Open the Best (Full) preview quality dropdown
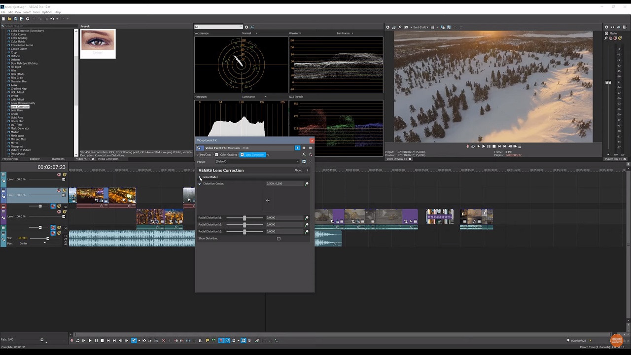The image size is (631, 355). pyautogui.click(x=421, y=27)
